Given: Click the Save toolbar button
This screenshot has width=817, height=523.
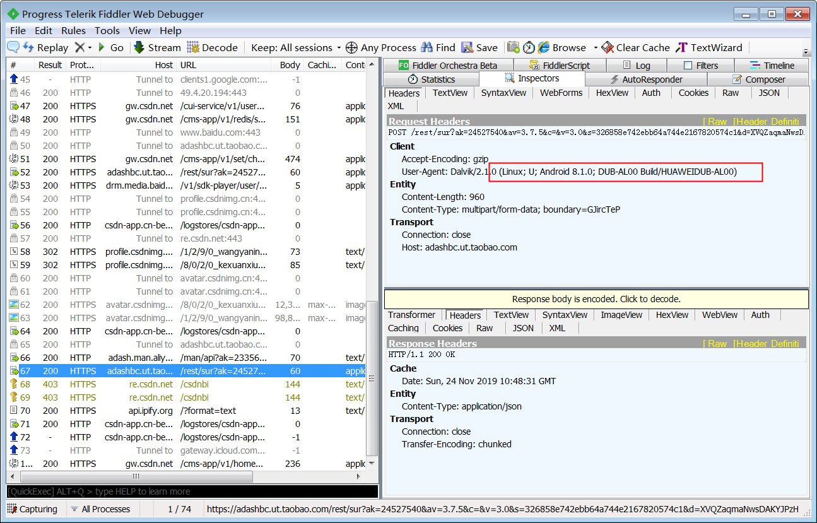Looking at the screenshot, I should pyautogui.click(x=480, y=47).
